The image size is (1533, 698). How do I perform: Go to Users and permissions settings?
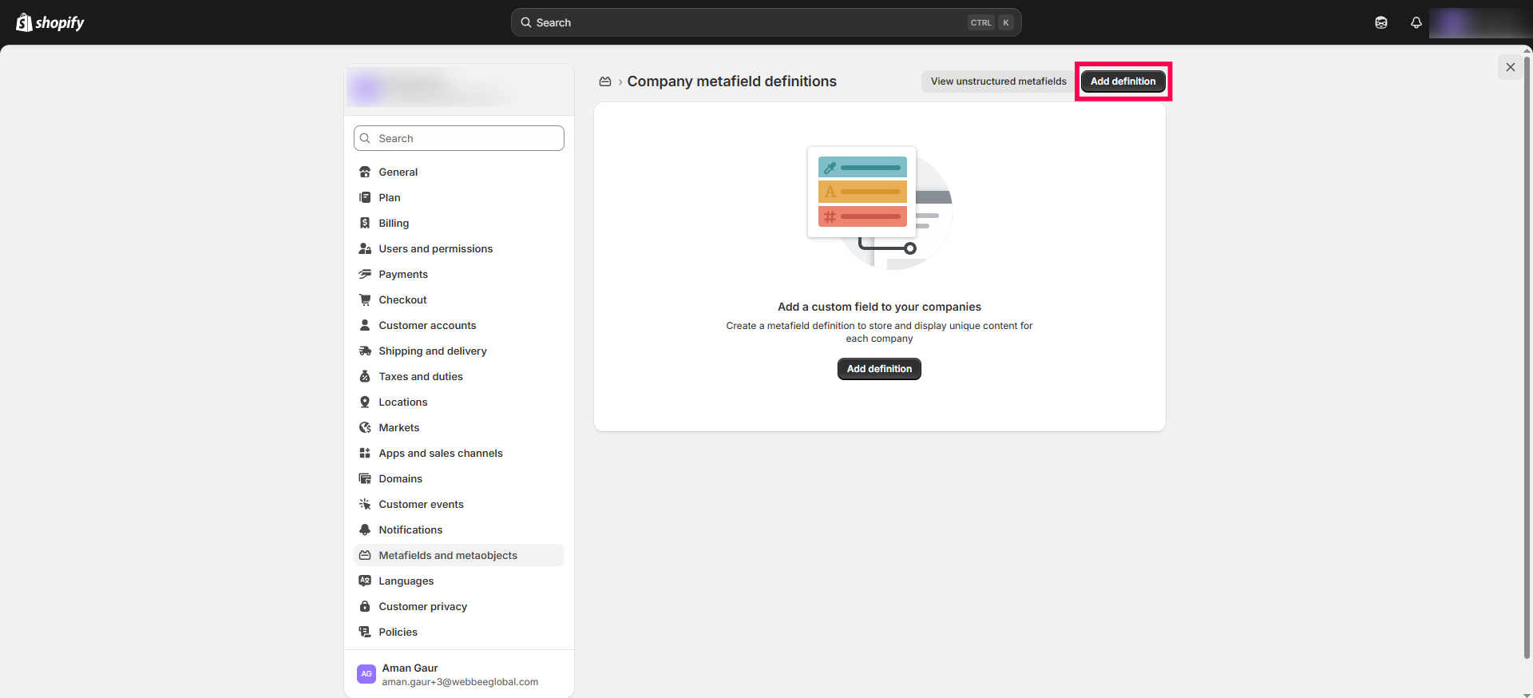point(435,248)
